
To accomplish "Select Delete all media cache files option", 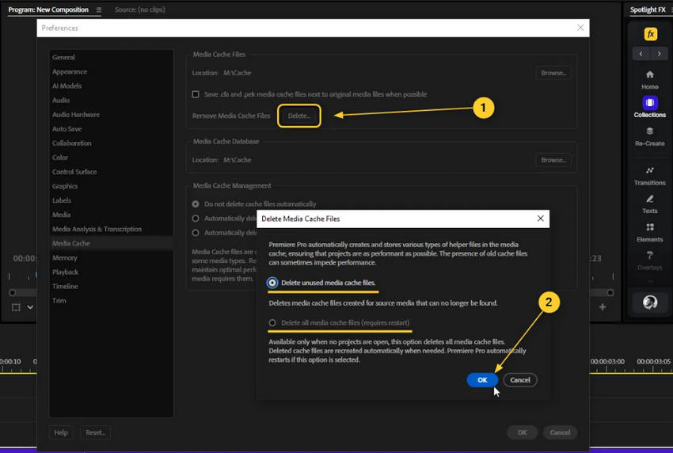I will click(x=339, y=322).
